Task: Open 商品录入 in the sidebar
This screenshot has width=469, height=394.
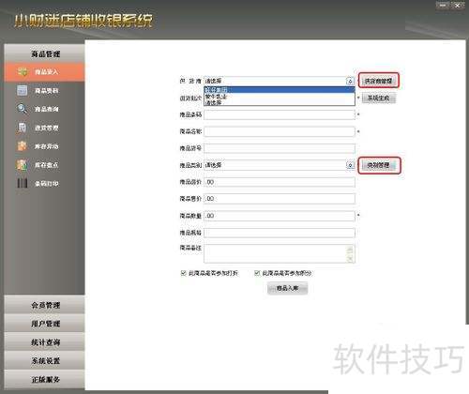Action: coord(44,72)
